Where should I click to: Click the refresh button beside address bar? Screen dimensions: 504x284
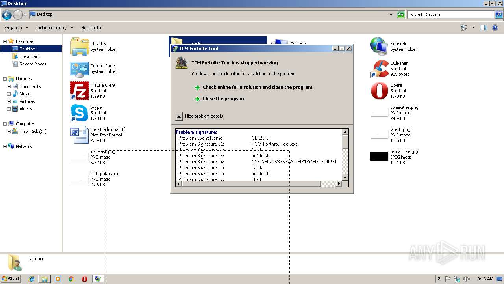tap(401, 15)
